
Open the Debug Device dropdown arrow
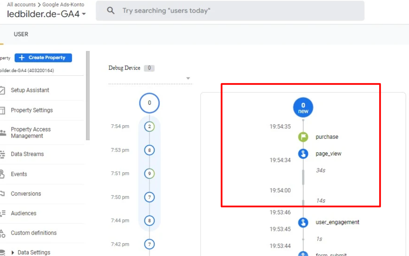click(188, 78)
